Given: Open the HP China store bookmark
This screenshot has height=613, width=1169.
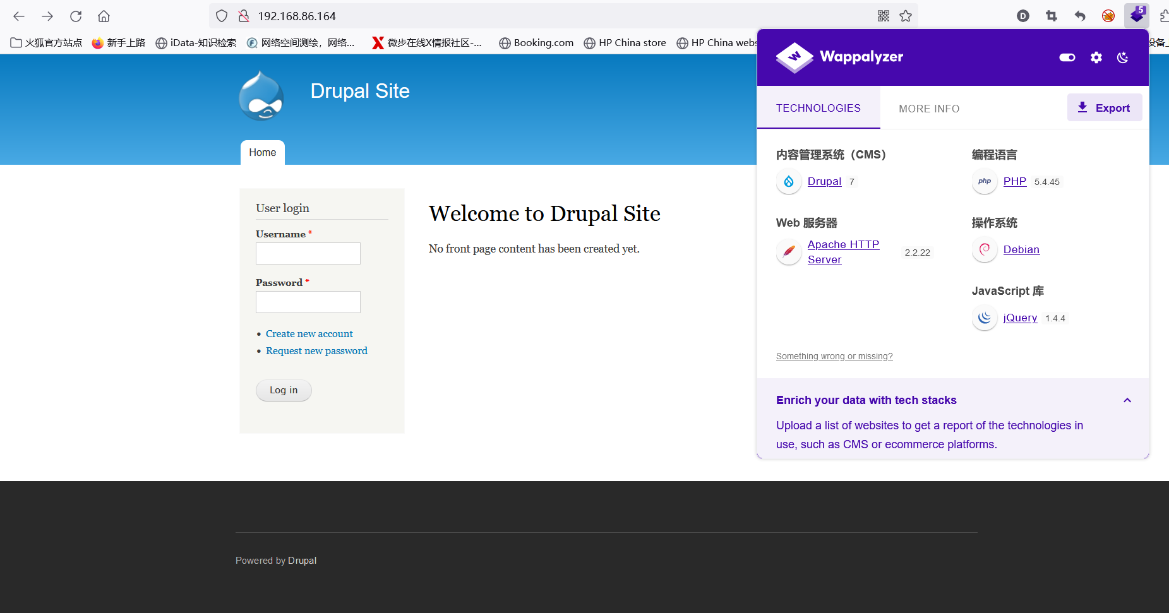Looking at the screenshot, I should point(625,42).
